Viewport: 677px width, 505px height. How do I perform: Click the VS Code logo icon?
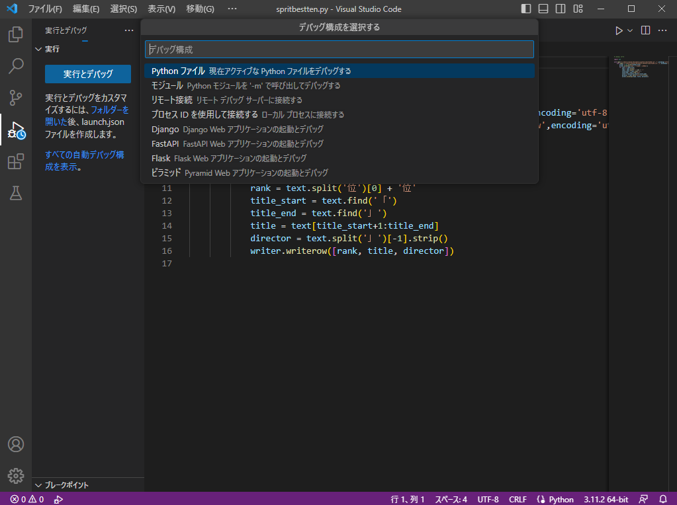12,9
